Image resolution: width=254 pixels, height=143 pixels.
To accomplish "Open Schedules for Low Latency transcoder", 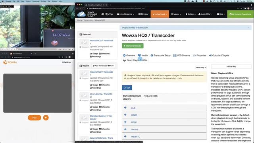I will (x=104, y=107).
